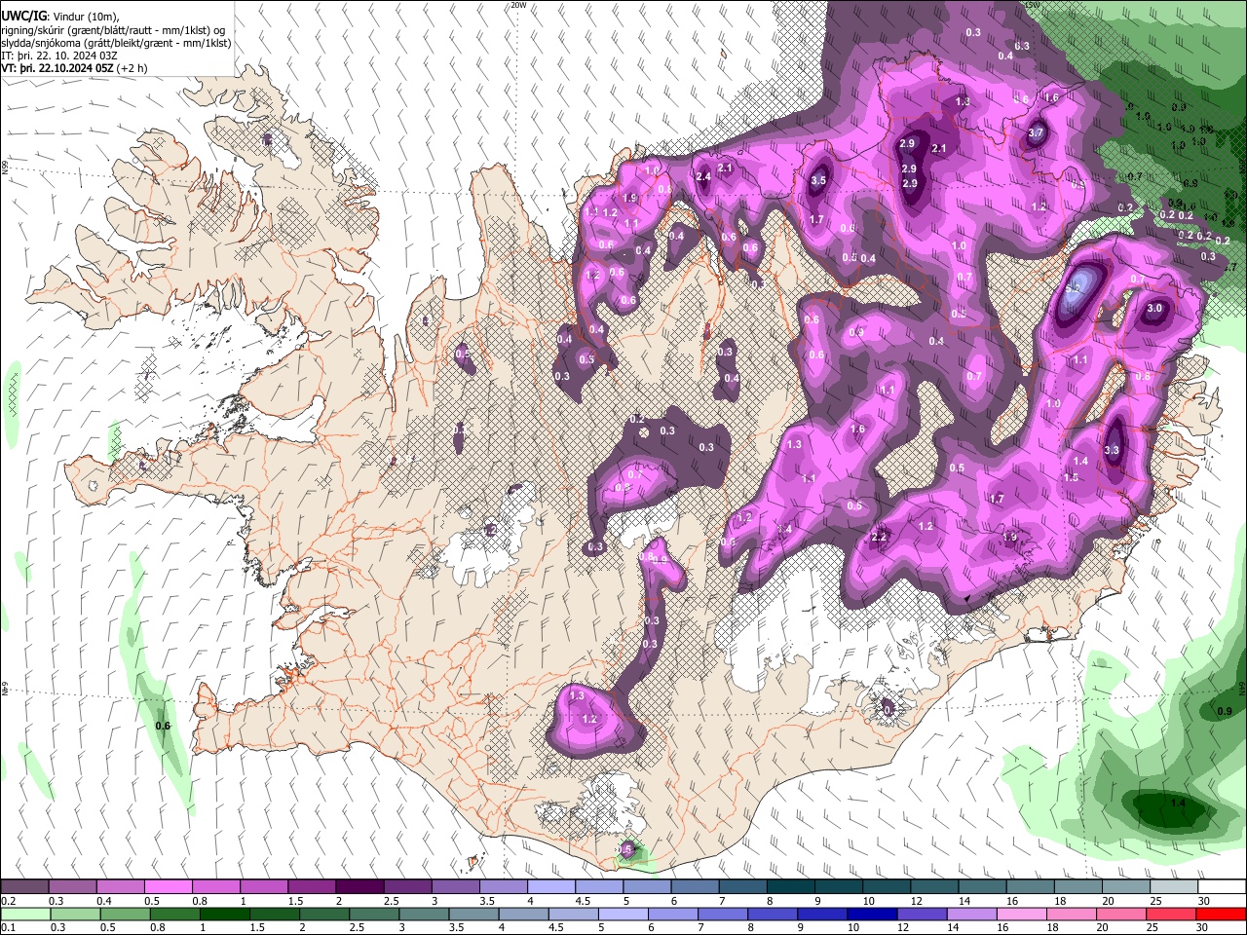Click the 2.4 snowfall value label
1247x935 pixels.
click(x=703, y=176)
